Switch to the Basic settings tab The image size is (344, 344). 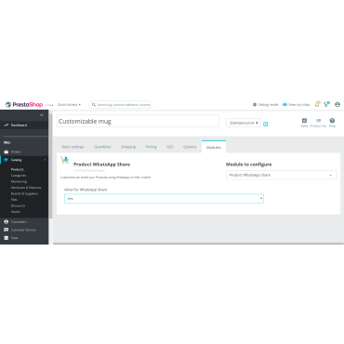pos(73,147)
